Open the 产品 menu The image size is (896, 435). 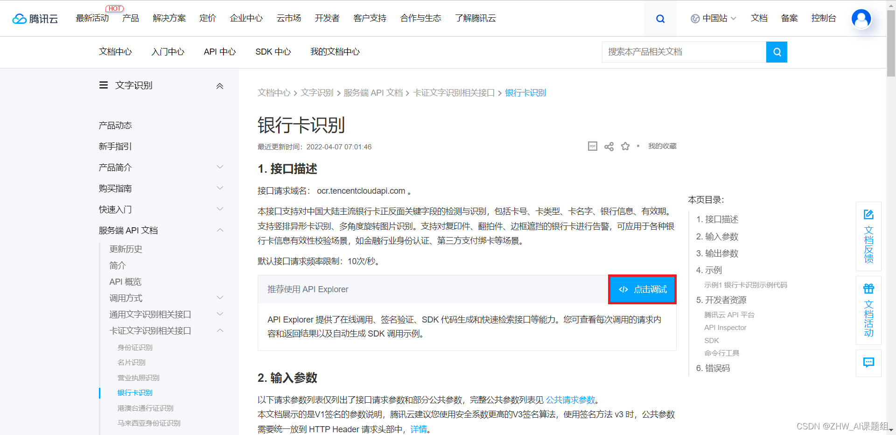click(x=131, y=18)
